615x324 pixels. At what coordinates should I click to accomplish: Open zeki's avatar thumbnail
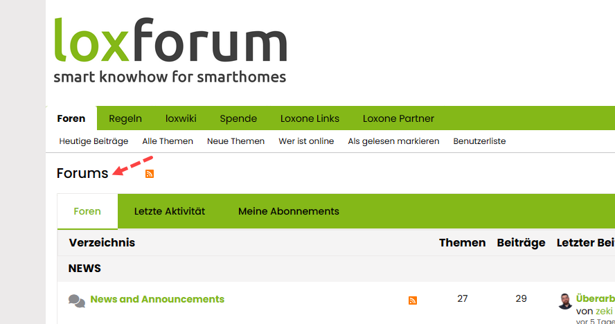[565, 301]
